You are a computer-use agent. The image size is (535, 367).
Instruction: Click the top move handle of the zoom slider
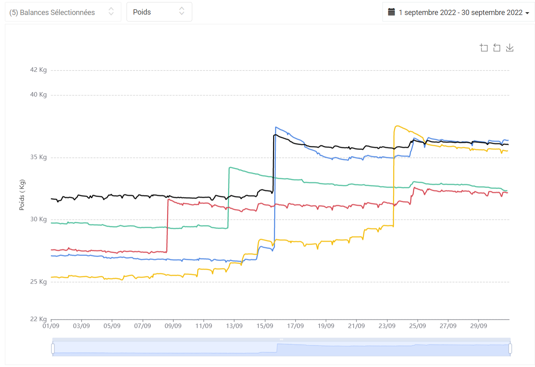coord(281,339)
